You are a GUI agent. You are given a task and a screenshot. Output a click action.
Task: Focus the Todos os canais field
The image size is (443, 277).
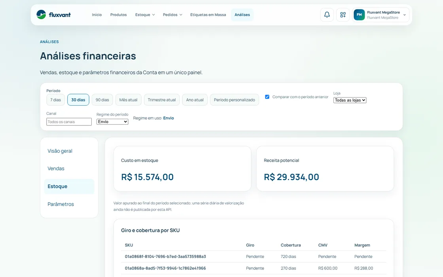click(x=69, y=122)
